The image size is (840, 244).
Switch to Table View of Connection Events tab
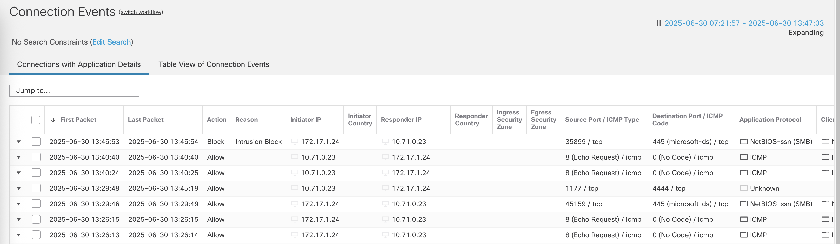pyautogui.click(x=214, y=64)
